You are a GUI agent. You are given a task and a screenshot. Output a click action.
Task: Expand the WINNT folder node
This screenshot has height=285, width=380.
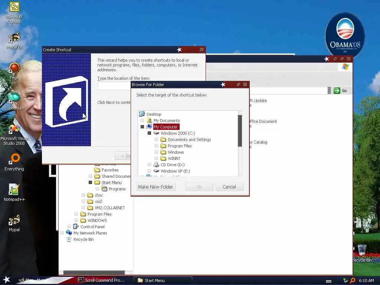156,158
